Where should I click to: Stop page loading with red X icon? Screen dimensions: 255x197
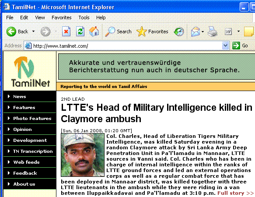pyautogui.click(x=66, y=31)
